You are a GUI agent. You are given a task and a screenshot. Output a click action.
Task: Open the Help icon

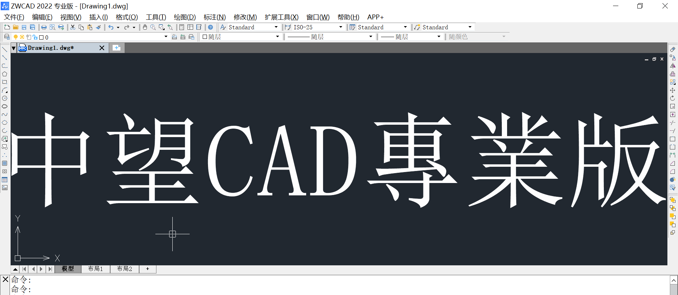point(210,27)
